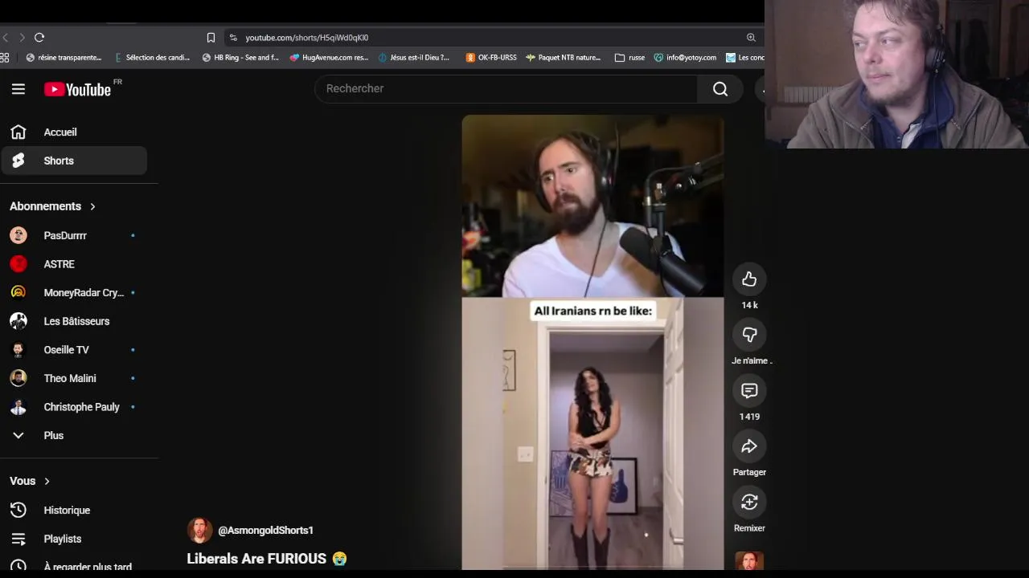Open résine transparente bookmark

pos(64,58)
